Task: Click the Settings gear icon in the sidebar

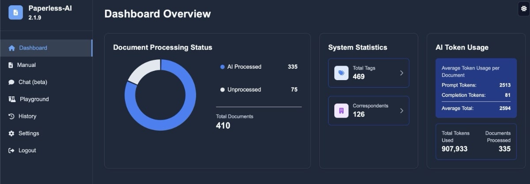Action: pyautogui.click(x=11, y=133)
